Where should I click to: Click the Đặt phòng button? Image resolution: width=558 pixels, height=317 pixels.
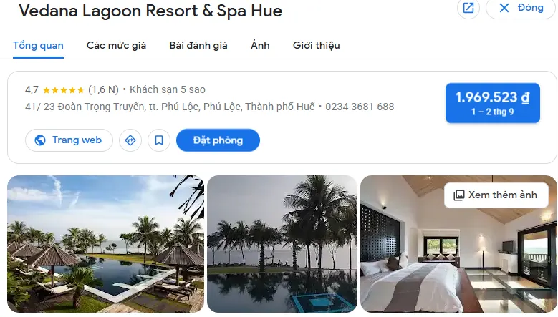(x=218, y=140)
